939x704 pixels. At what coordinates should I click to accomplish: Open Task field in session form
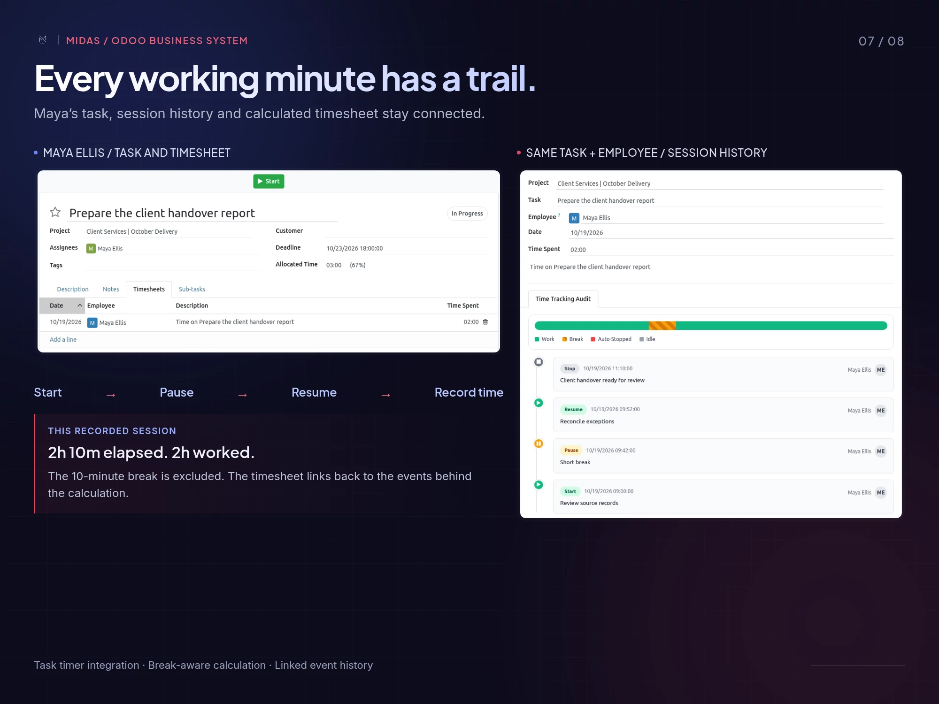click(x=720, y=200)
